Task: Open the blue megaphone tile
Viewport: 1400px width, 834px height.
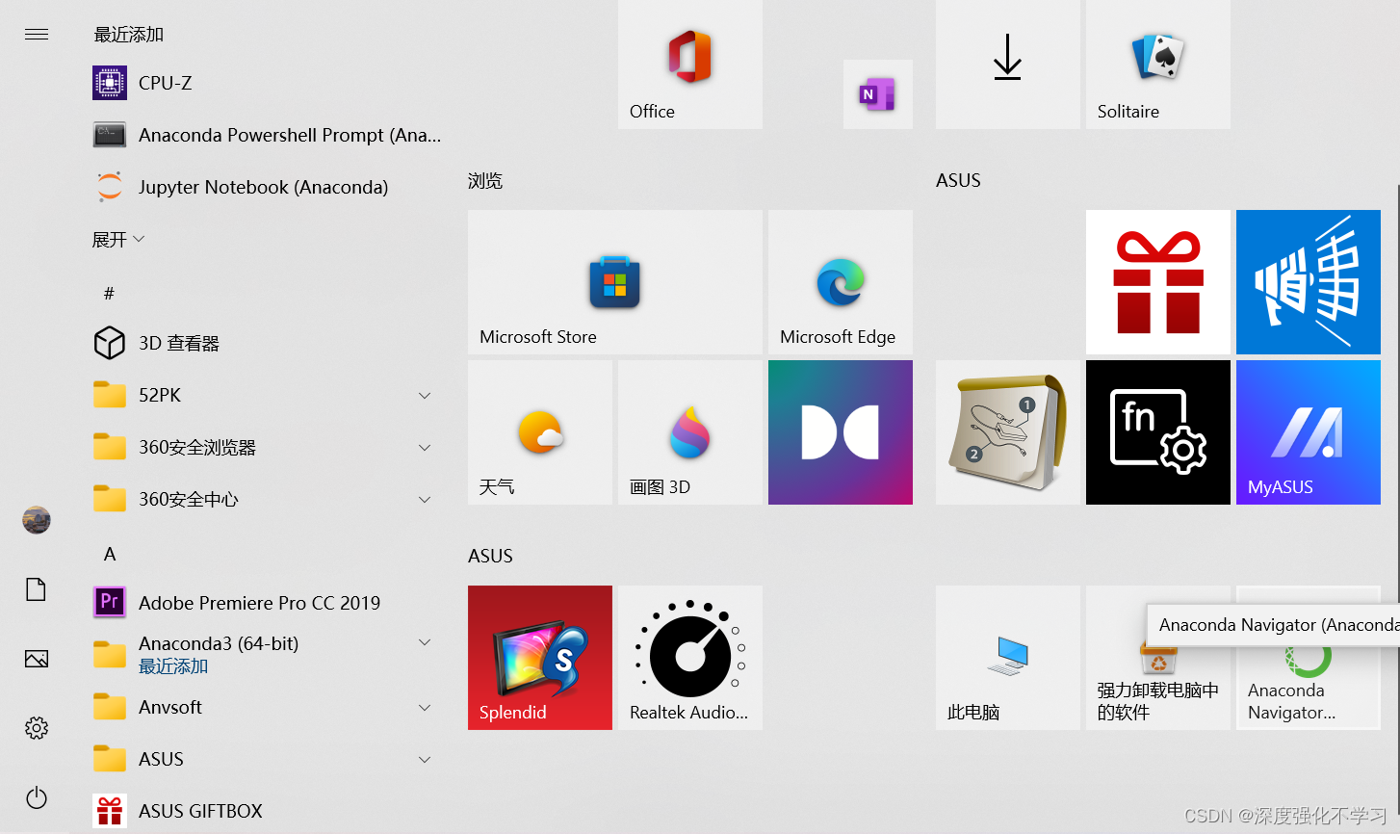Action: 1309,282
